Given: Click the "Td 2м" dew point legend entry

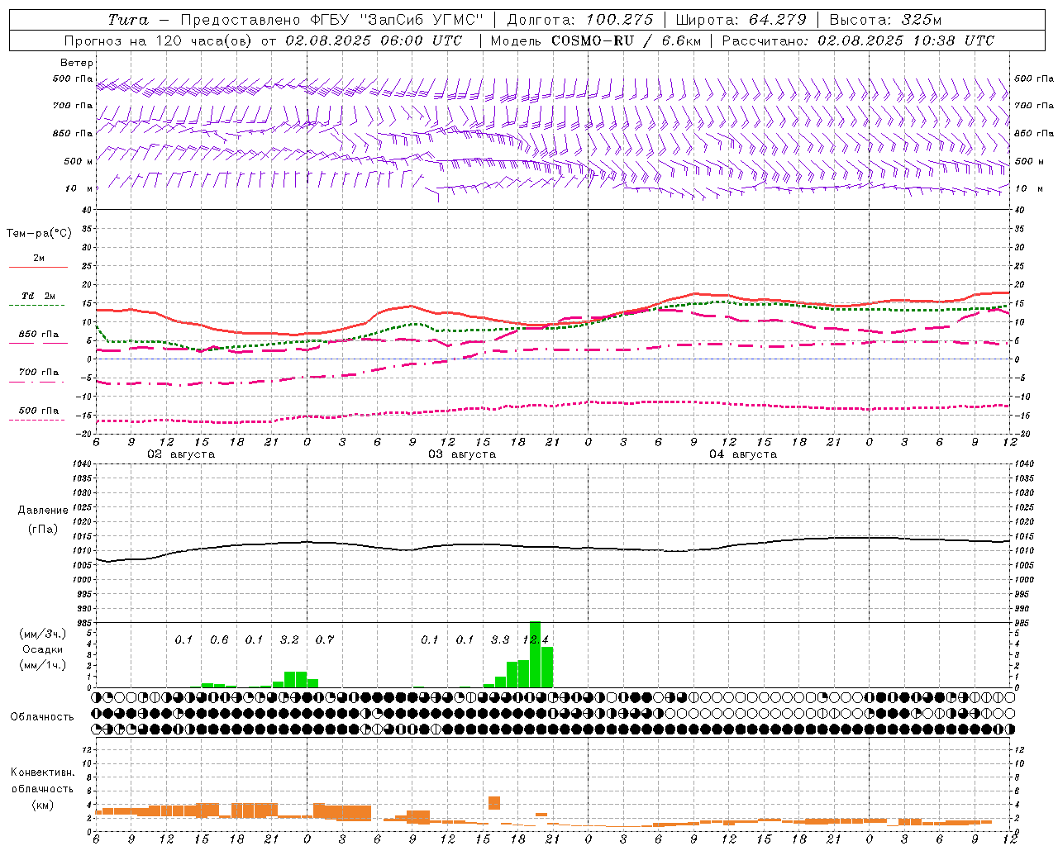Looking at the screenshot, I should 39,296.
